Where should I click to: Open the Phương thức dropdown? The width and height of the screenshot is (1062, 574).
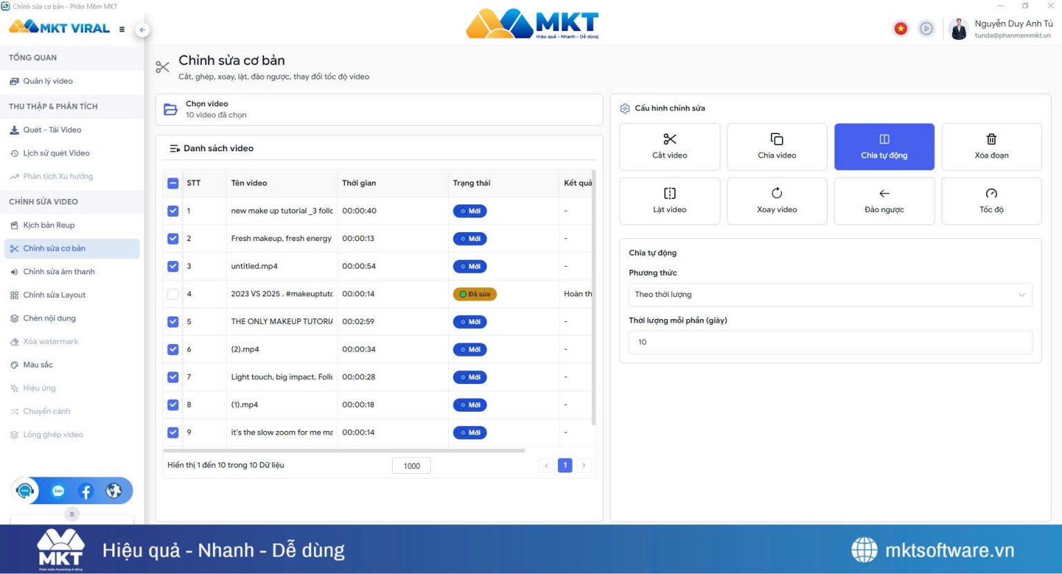[830, 294]
